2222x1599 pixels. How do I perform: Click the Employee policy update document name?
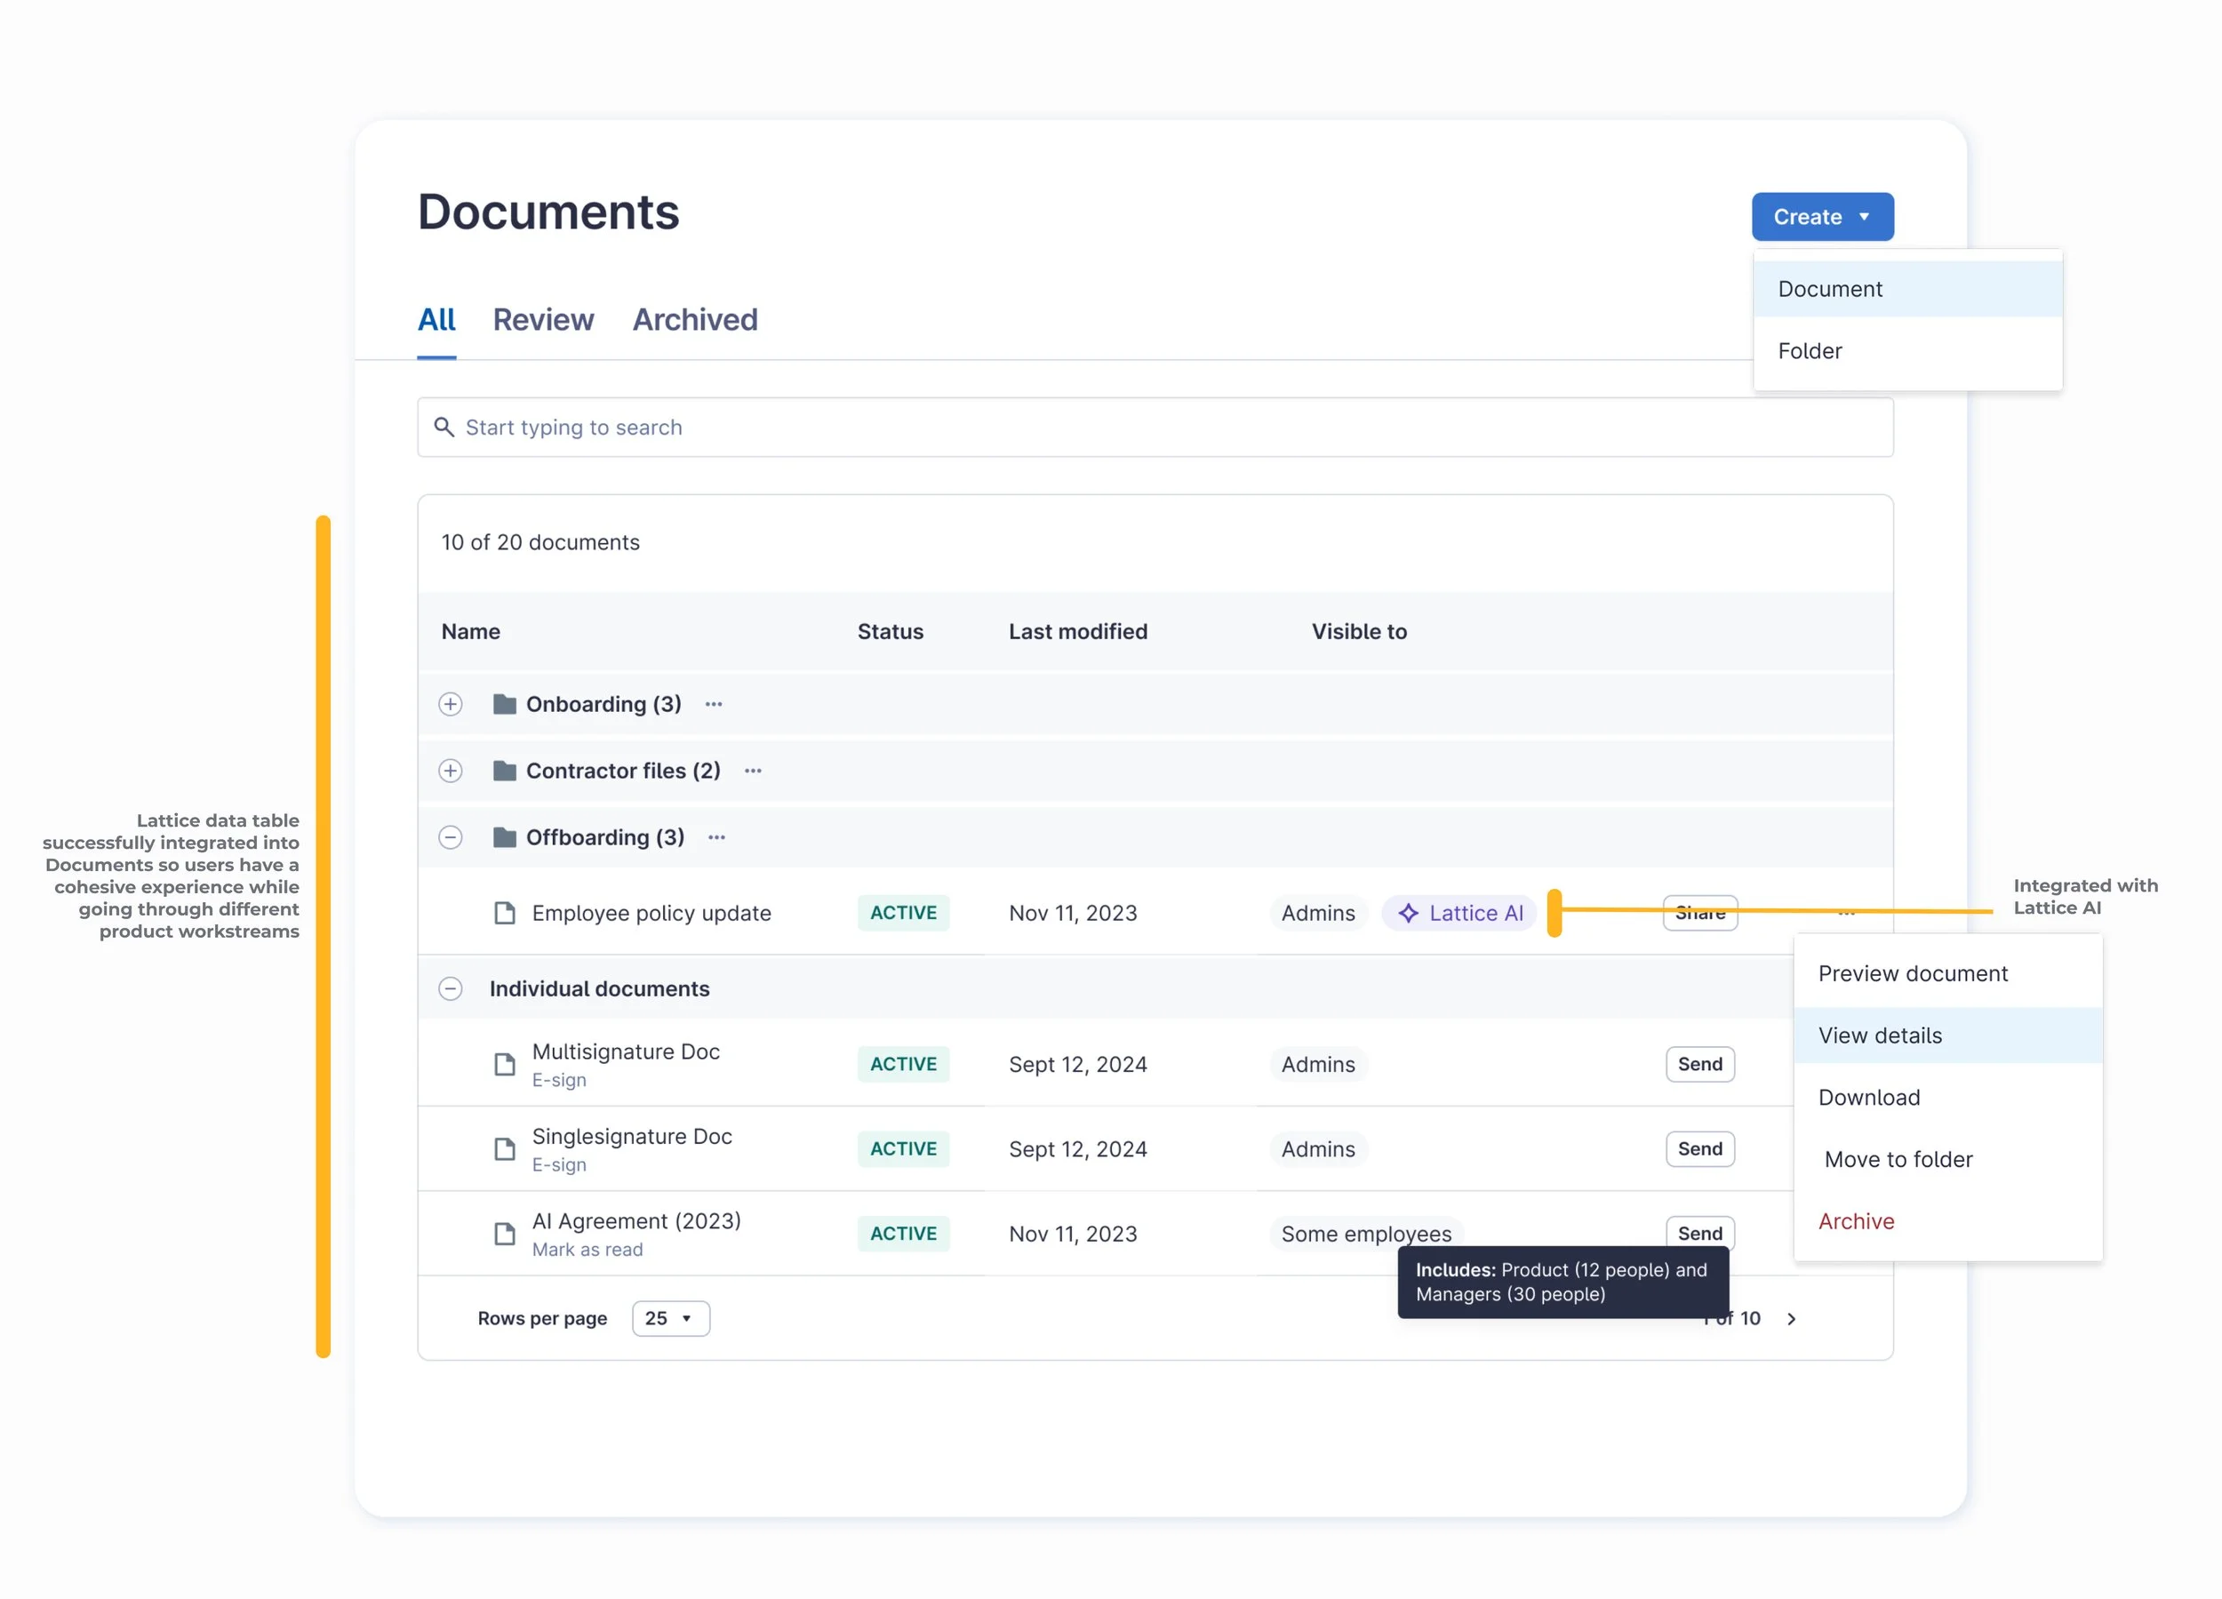(x=651, y=913)
